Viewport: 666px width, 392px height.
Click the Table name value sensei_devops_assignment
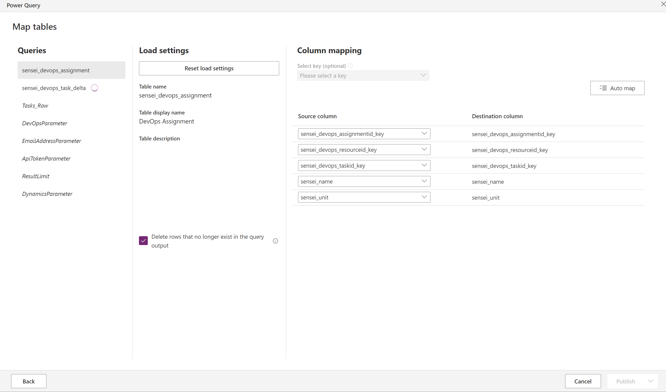point(175,95)
